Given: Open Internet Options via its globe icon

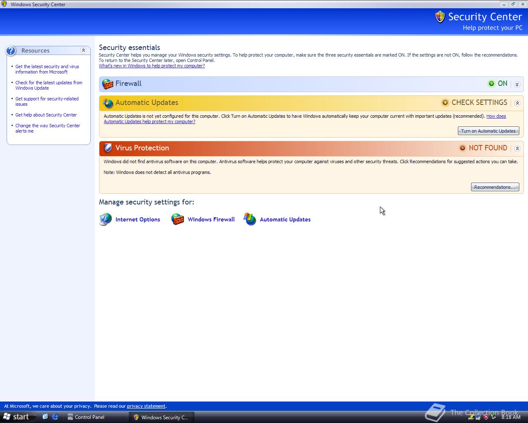Looking at the screenshot, I should pyautogui.click(x=106, y=219).
